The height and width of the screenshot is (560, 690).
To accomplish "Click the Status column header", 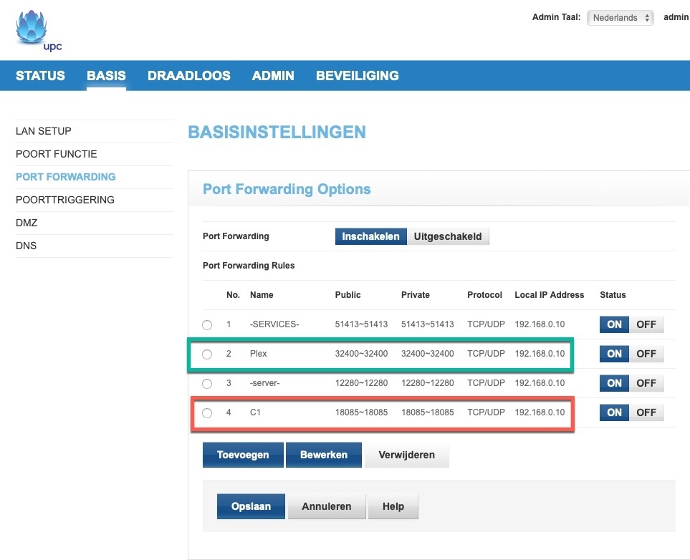I will (x=613, y=295).
